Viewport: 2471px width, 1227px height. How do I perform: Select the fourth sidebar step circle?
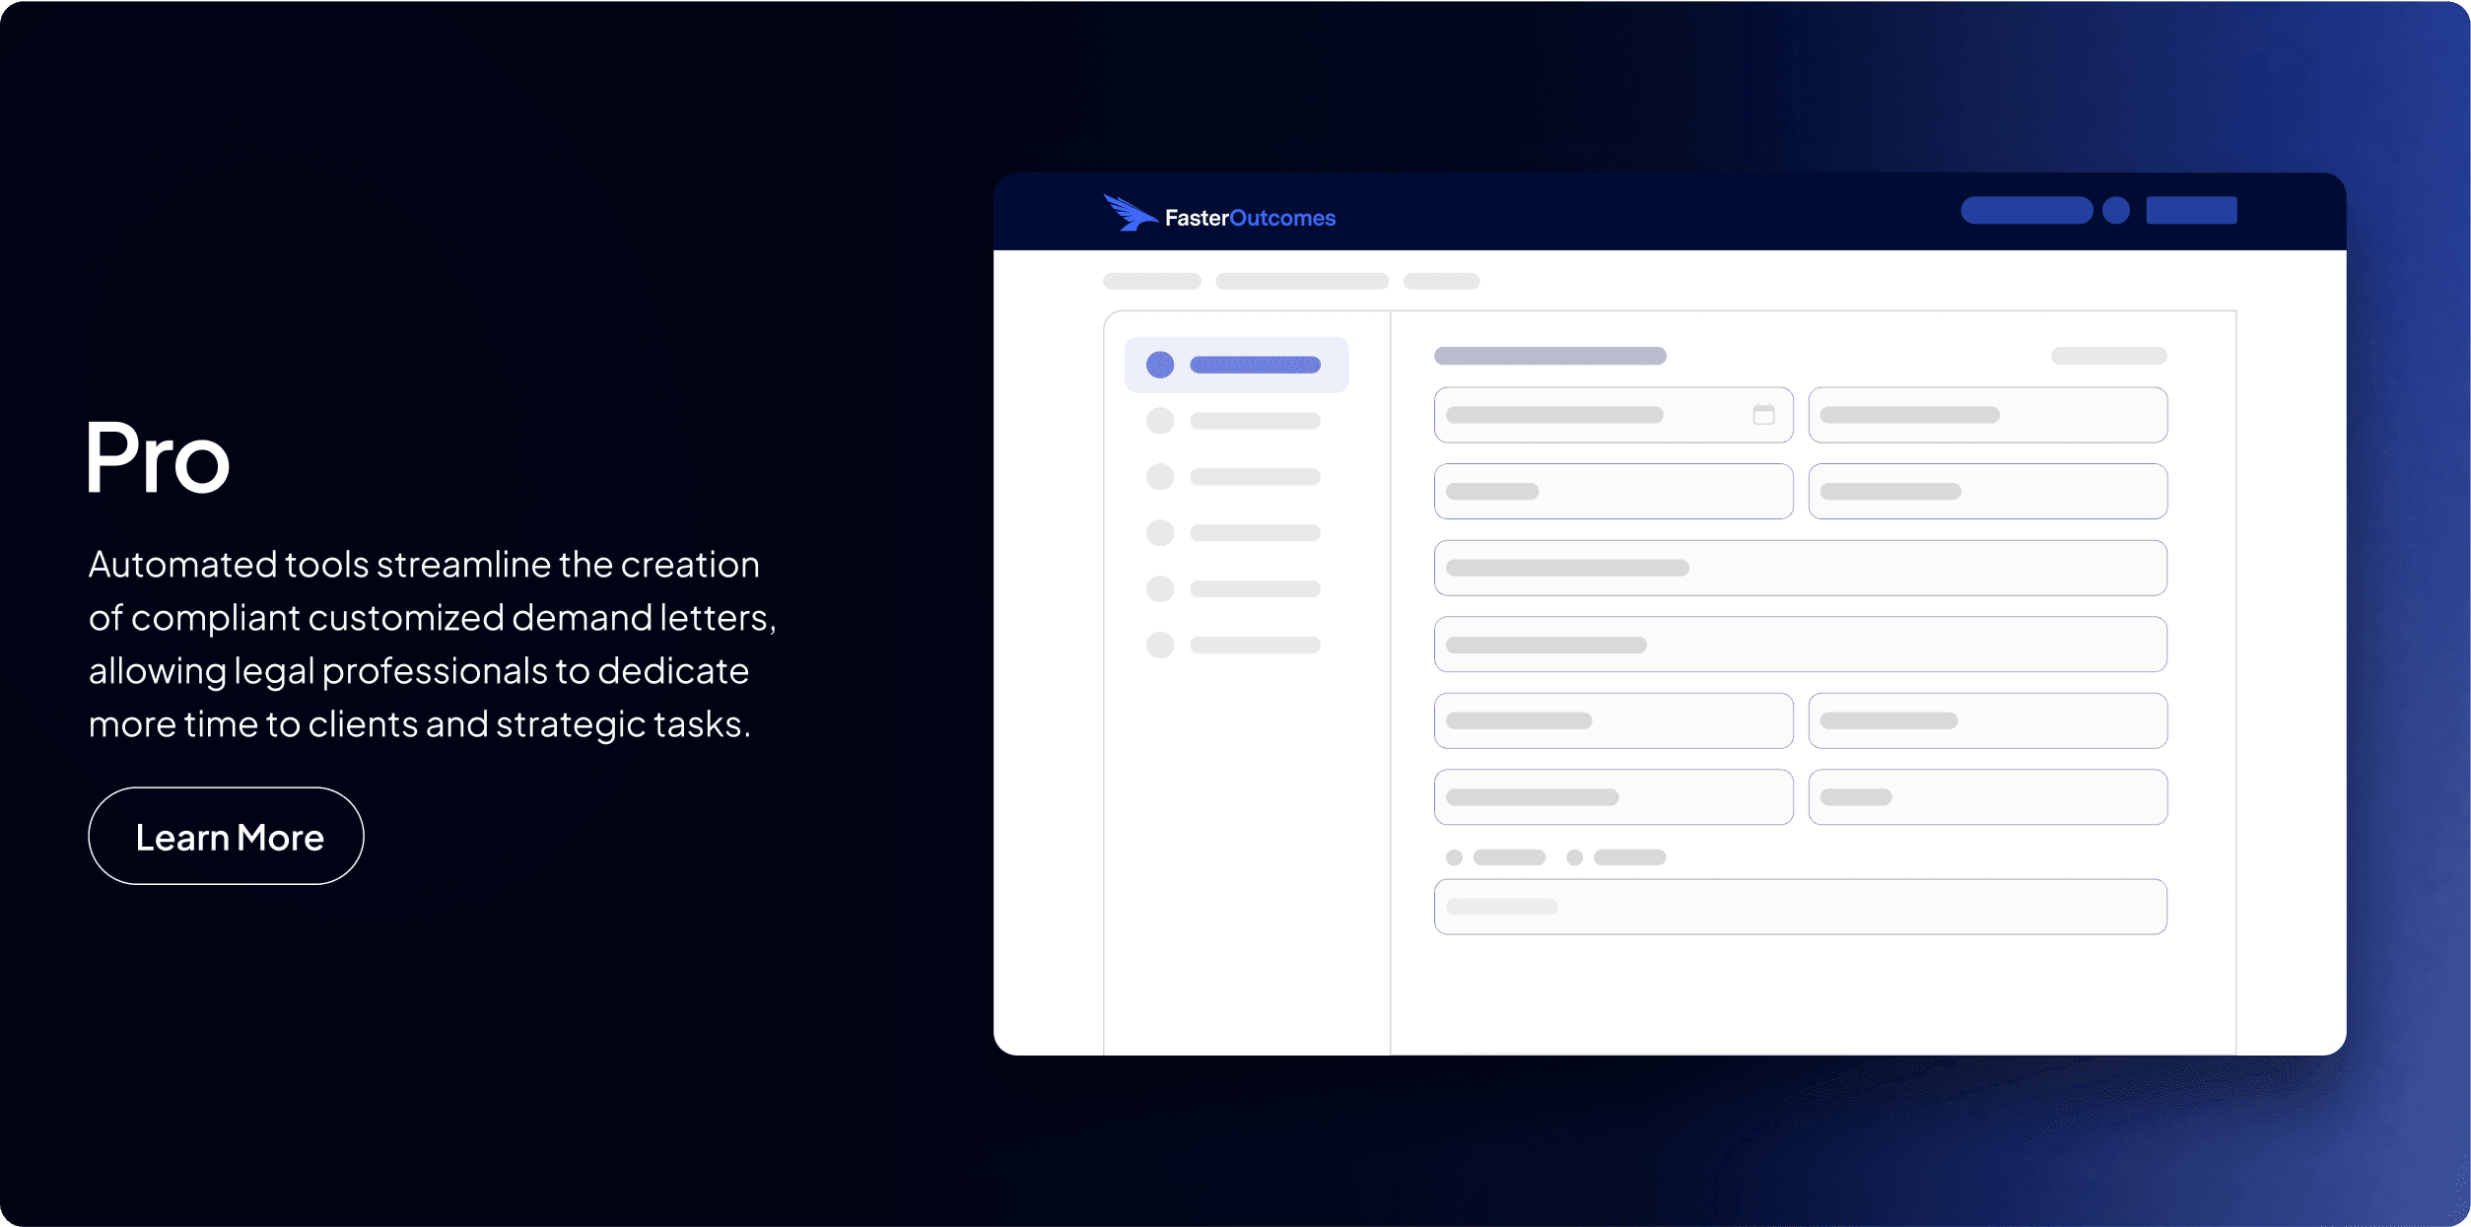(x=1160, y=533)
